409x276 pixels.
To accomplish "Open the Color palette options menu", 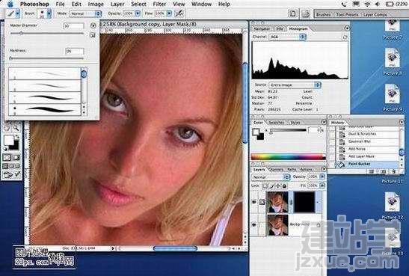I will click(x=324, y=122).
